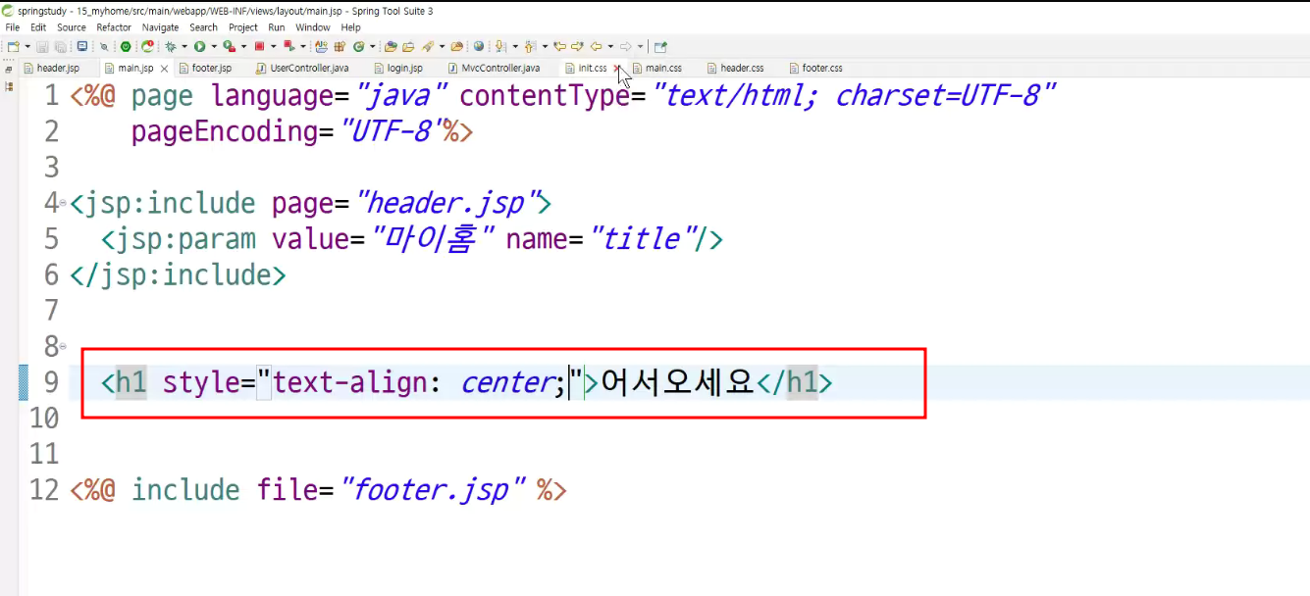The width and height of the screenshot is (1310, 596).
Task: Click the 어서오세요 heading text
Action: click(677, 382)
